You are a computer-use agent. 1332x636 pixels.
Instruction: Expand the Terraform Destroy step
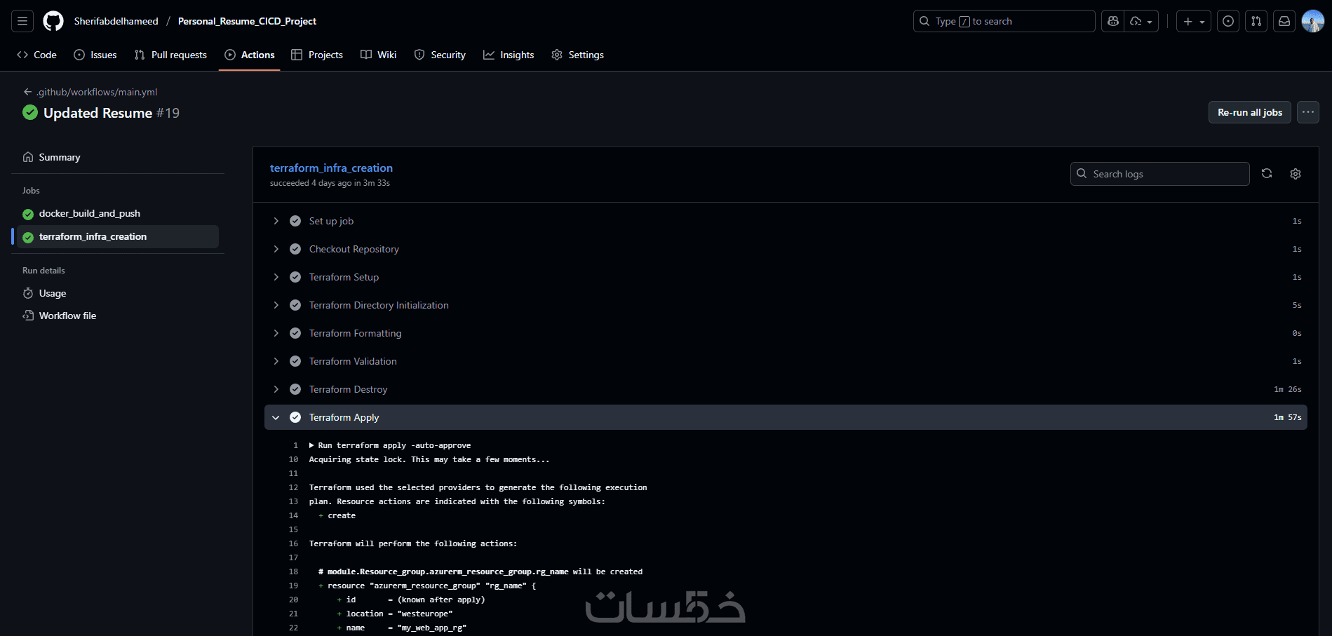tap(276, 389)
